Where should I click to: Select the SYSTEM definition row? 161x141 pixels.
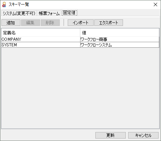(x=80, y=45)
